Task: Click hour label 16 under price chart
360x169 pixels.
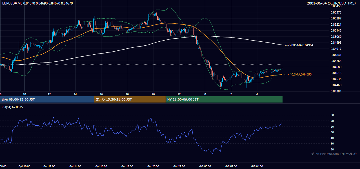Action: [101, 94]
